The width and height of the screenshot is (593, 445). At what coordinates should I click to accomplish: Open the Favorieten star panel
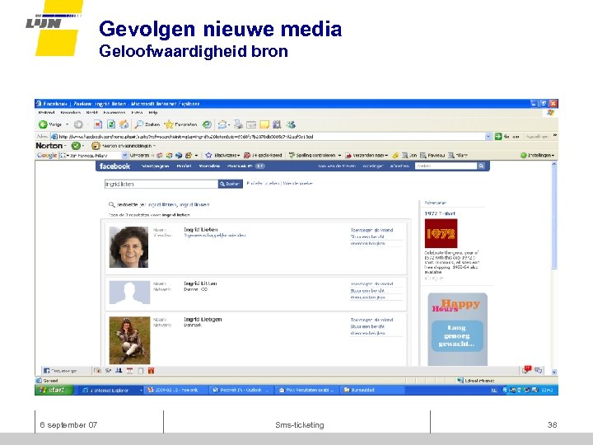[x=180, y=124]
